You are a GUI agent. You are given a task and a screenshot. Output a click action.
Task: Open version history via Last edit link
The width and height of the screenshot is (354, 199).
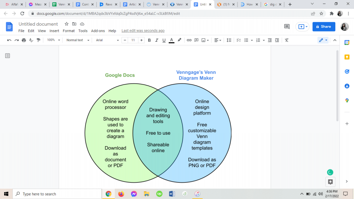(x=143, y=31)
